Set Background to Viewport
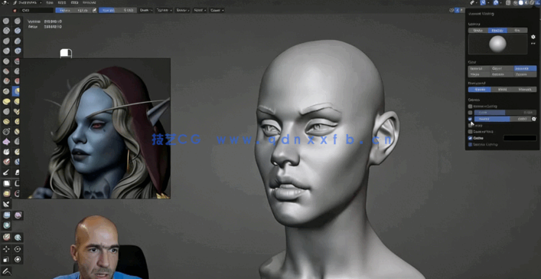541x279 pixels. pyautogui.click(x=525, y=90)
